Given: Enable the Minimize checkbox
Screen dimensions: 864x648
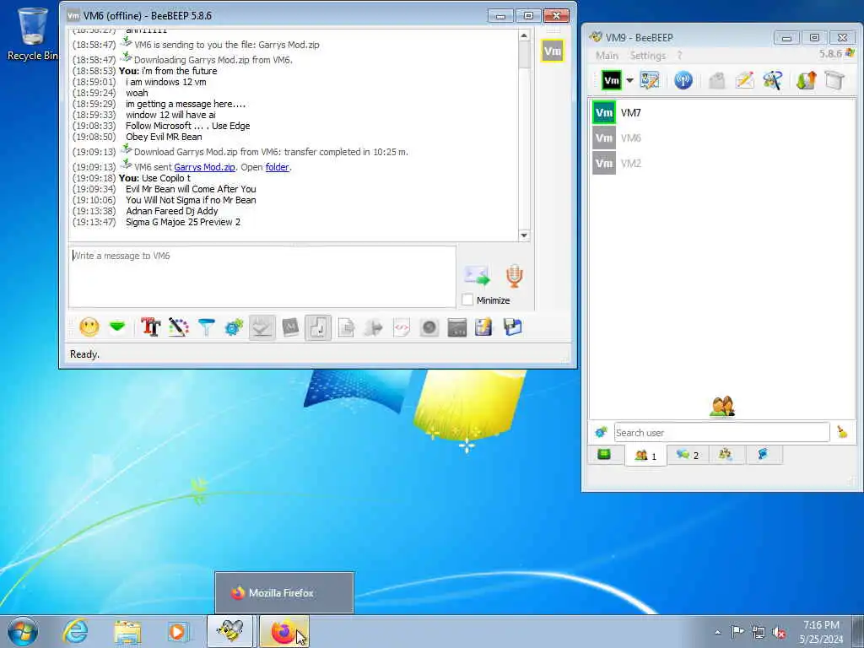Looking at the screenshot, I should click(x=467, y=300).
